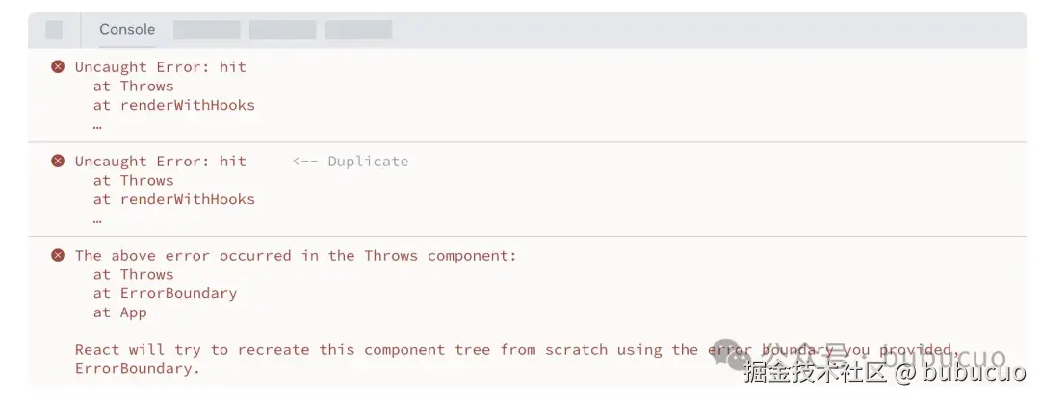
Task: Open the first gray placeholder tab after Console
Action: coord(206,30)
